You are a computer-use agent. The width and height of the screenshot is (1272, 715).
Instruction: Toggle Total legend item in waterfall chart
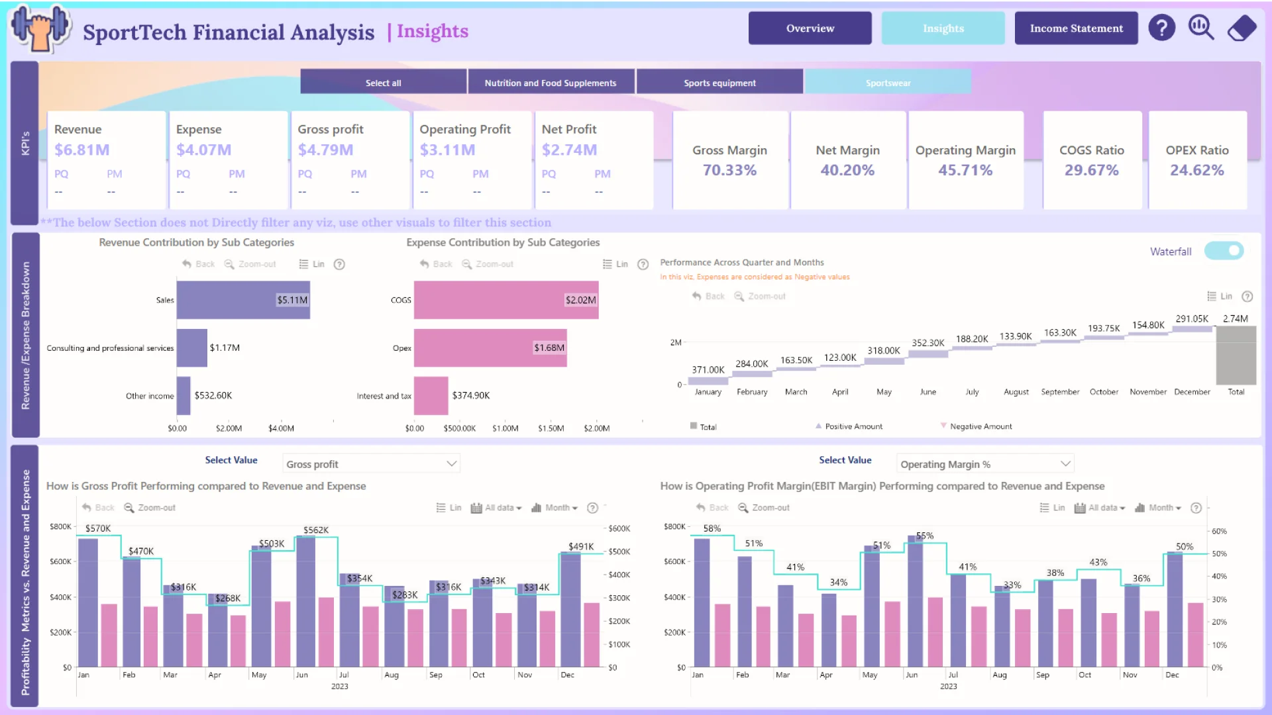pyautogui.click(x=703, y=426)
